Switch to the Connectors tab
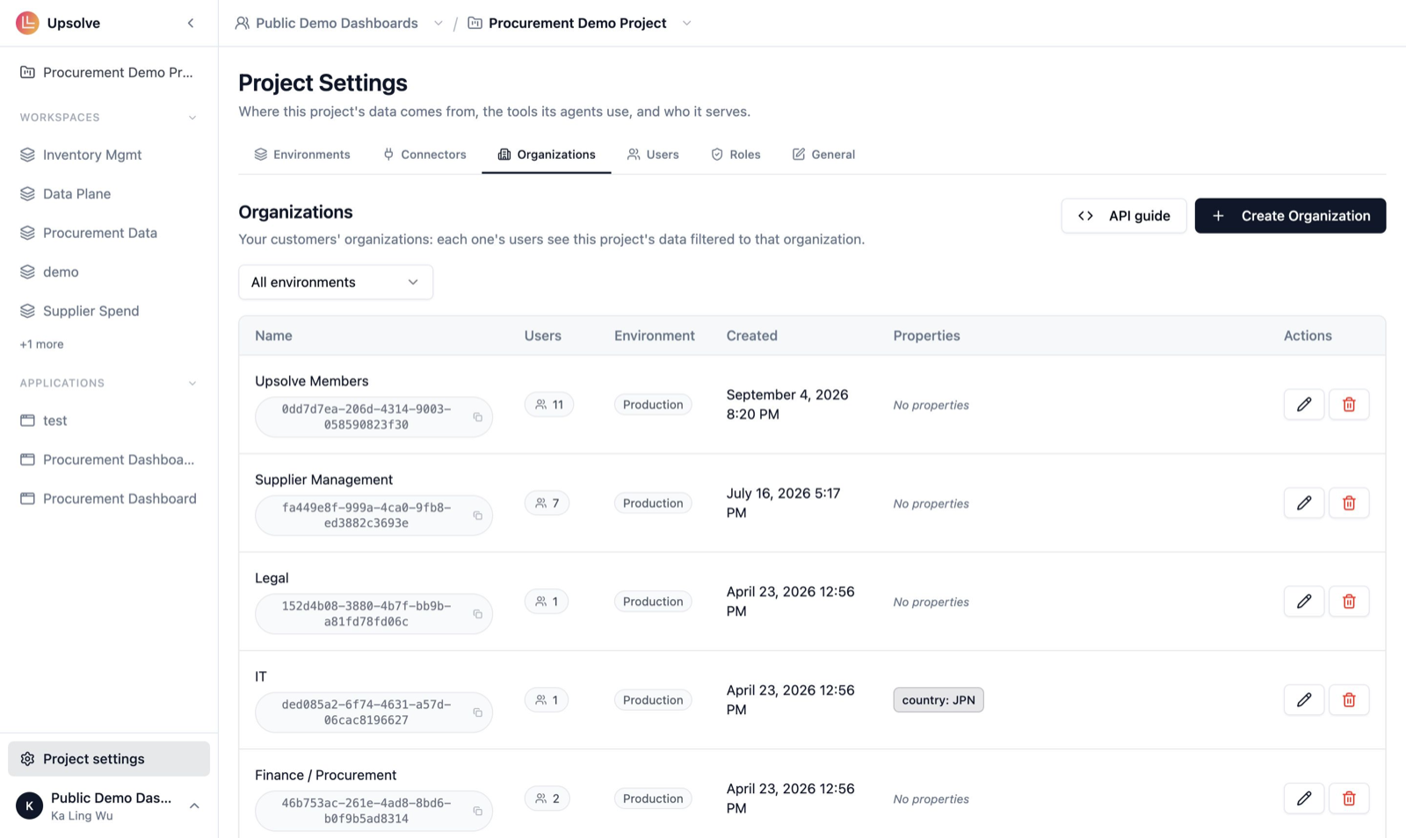This screenshot has height=838, width=1406. pyautogui.click(x=424, y=155)
